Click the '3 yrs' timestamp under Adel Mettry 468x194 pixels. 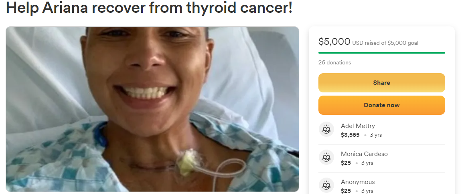click(376, 135)
